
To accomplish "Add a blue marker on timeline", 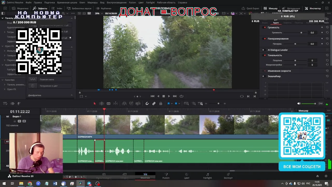I will click(176, 103).
